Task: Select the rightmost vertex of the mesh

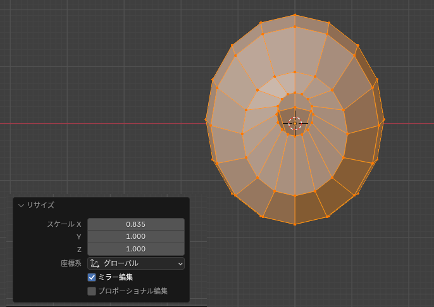Action: coord(383,119)
